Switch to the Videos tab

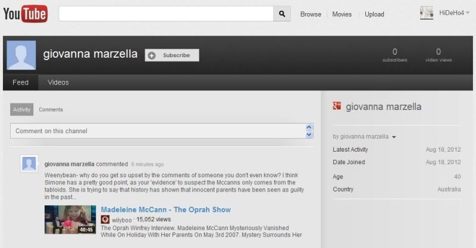tap(58, 82)
